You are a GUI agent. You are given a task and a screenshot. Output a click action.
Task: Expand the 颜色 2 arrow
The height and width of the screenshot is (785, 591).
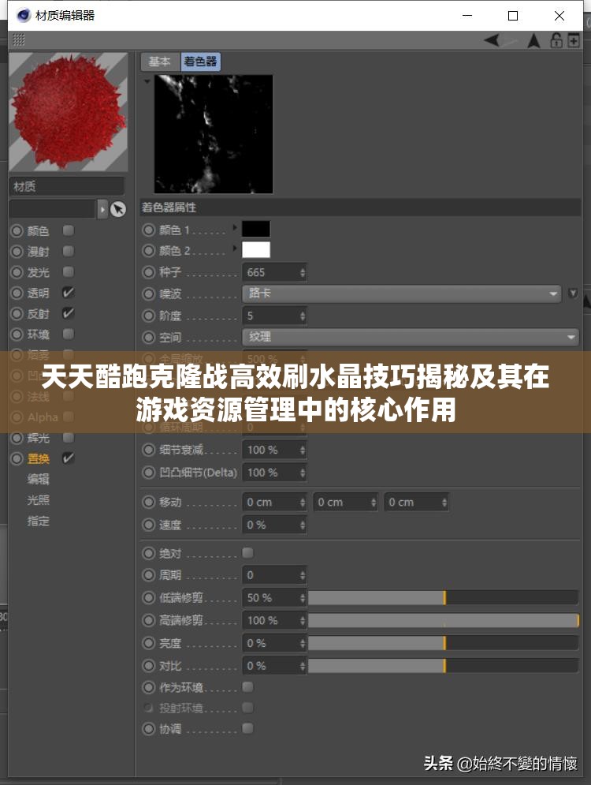(x=235, y=249)
